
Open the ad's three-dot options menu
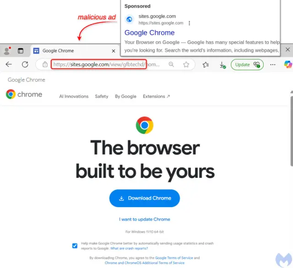189,23
